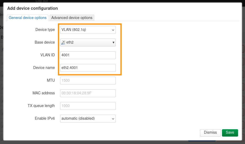Screen dimensions: 245x144
Task: Click the green Save button
Action: pyautogui.click(x=230, y=132)
